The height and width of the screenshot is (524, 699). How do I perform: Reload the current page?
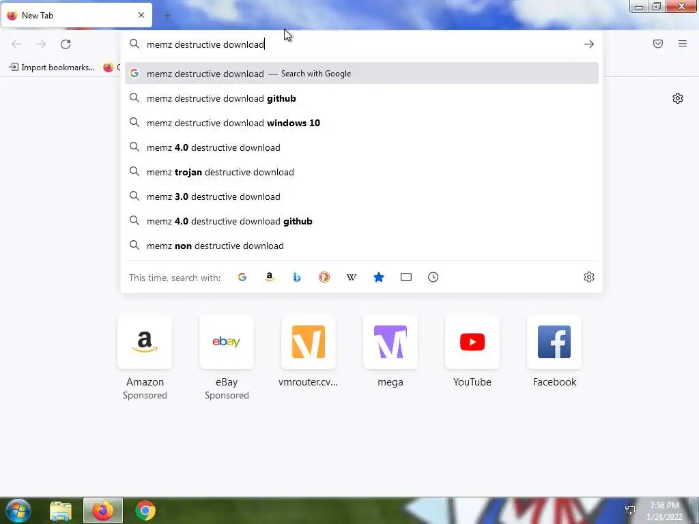(66, 44)
